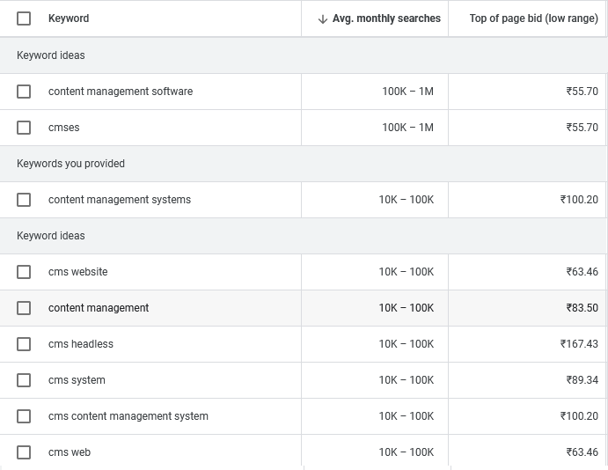Screen dimensions: 608x470
Task: Click the sort arrow beside Avg. monthly searches
Action: 322,18
